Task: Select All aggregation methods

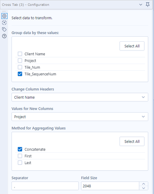Action: coord(132,142)
